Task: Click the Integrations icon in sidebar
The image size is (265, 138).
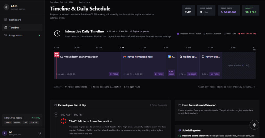Action: [x=6, y=35]
